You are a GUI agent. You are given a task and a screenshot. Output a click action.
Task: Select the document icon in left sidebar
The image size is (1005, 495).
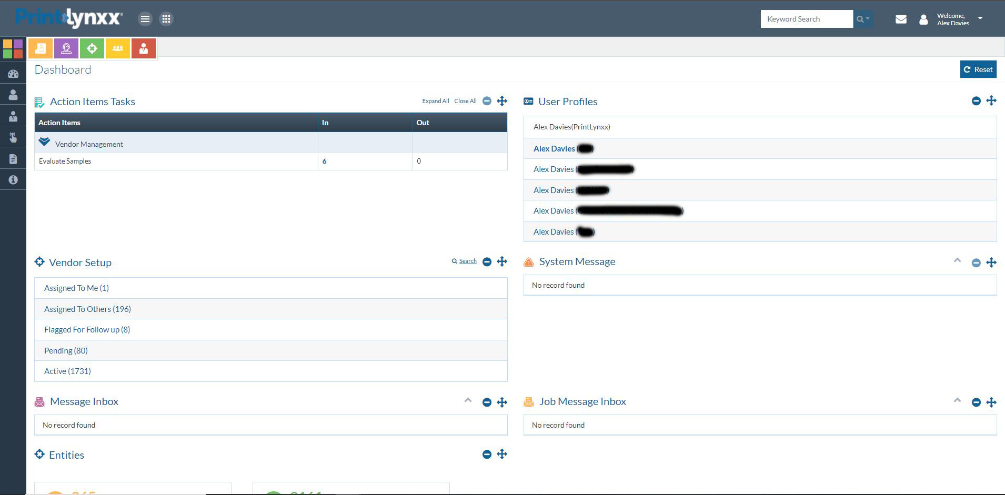(13, 158)
